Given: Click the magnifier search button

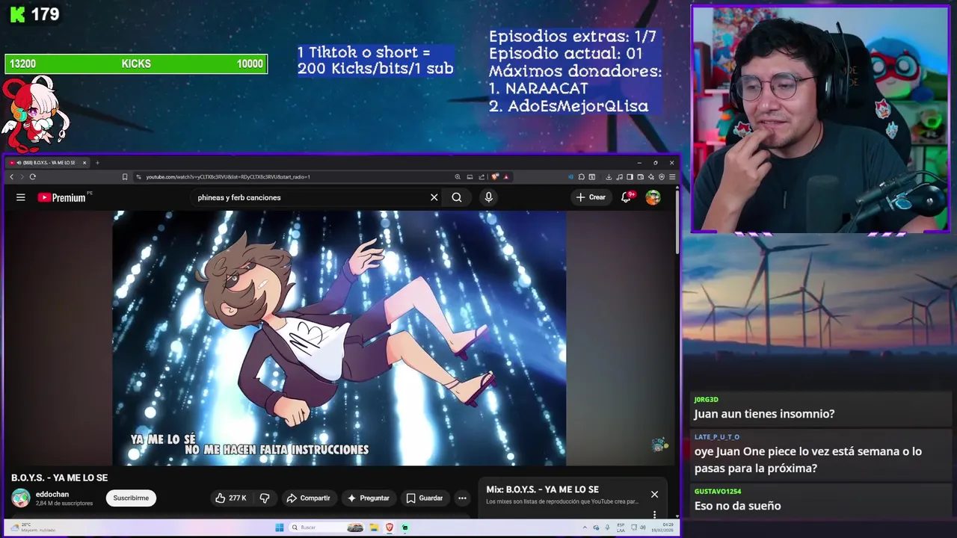Looking at the screenshot, I should coord(457,197).
